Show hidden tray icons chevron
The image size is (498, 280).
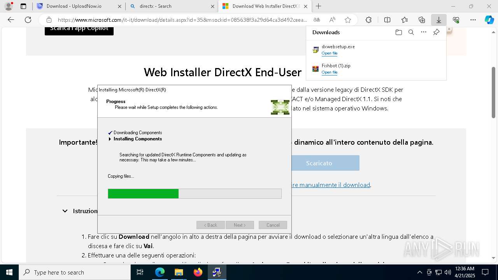pos(419,272)
